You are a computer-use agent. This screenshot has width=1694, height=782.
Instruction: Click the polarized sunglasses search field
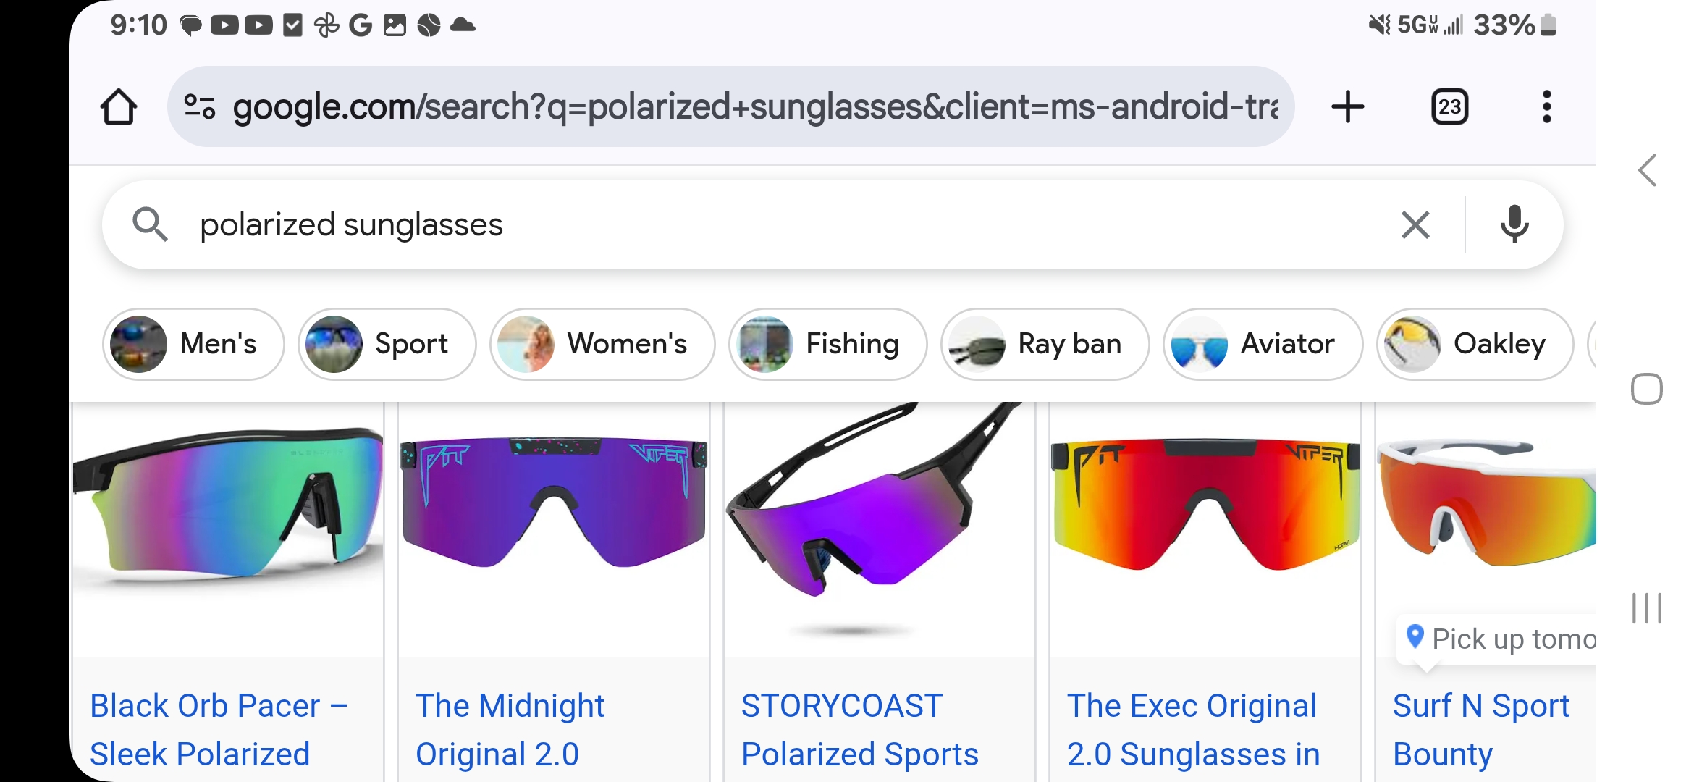(724, 224)
